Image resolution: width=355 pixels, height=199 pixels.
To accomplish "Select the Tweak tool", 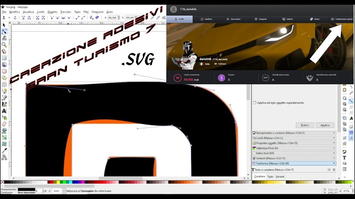I will click(4, 38).
